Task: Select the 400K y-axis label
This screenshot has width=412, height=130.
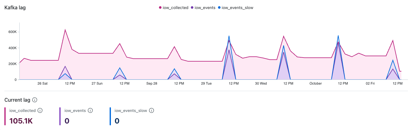Action: point(12,48)
